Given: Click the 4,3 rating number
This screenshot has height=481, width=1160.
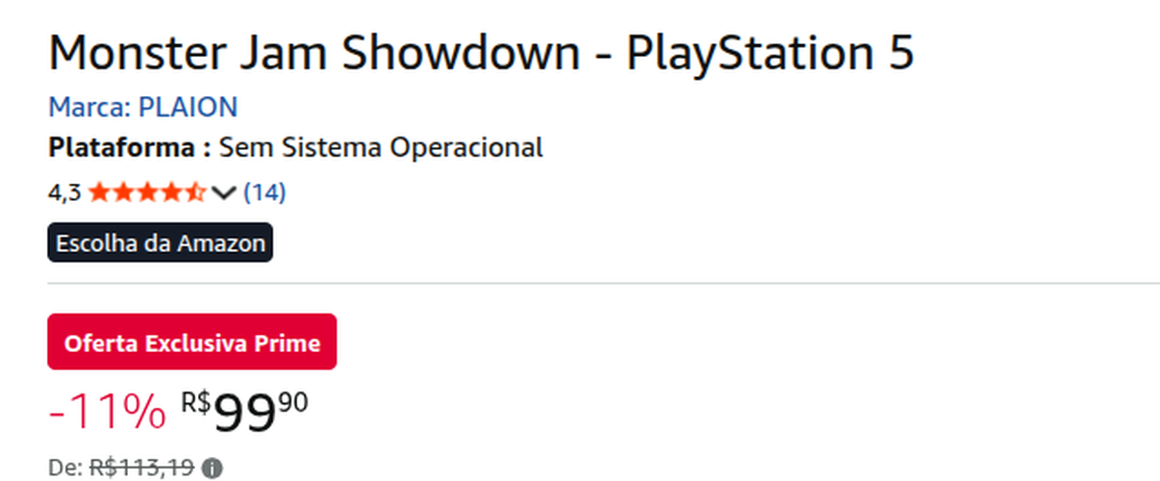Looking at the screenshot, I should [x=64, y=192].
